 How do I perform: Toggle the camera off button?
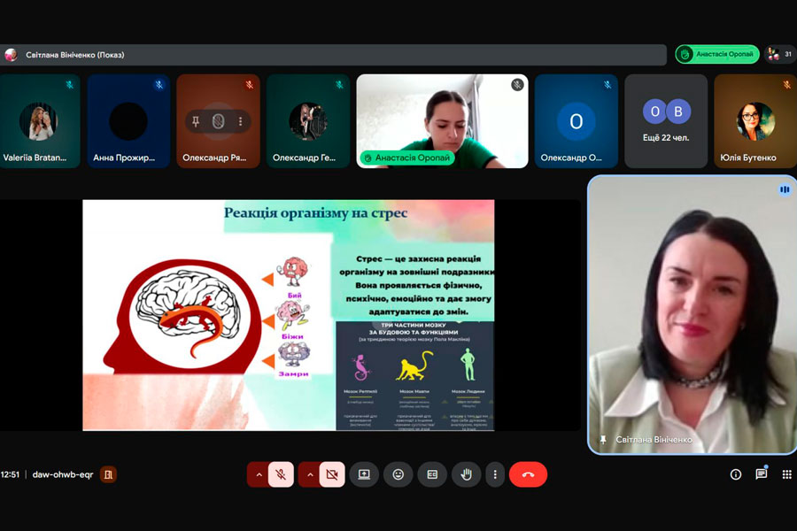(332, 474)
